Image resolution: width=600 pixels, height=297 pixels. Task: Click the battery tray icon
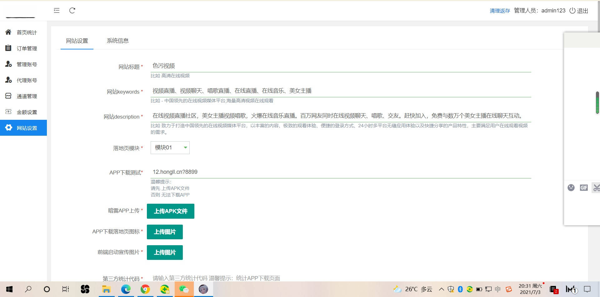click(479, 289)
